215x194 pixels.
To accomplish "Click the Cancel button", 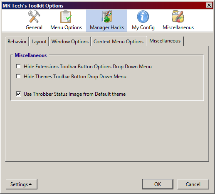I will [x=193, y=184].
